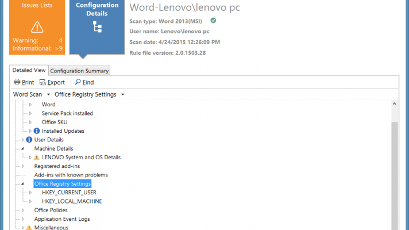Click Office Registry Settings breadcrumb text
This screenshot has width=409, height=230.
pos(85,94)
